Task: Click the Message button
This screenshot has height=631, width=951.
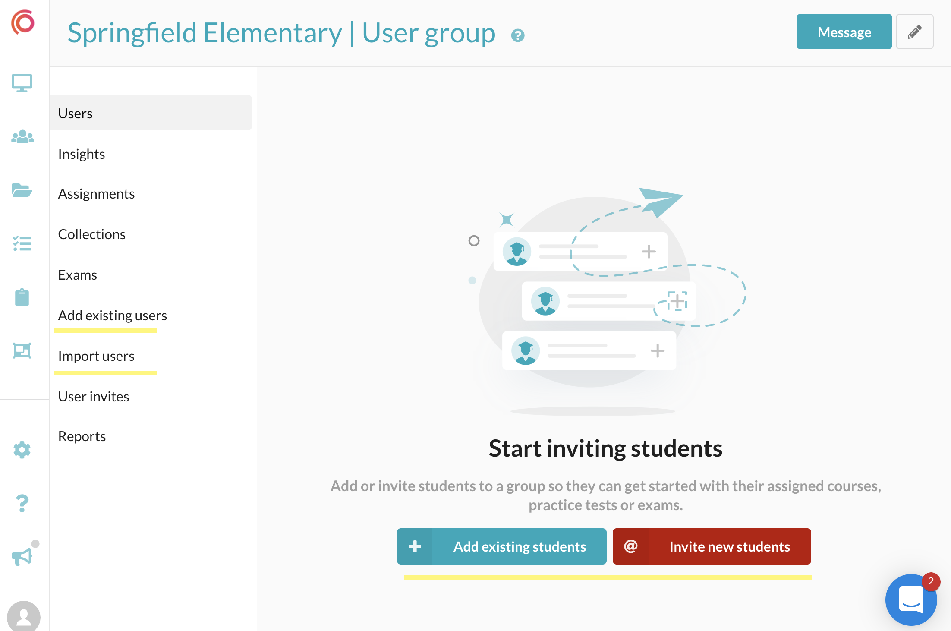Action: click(x=844, y=32)
